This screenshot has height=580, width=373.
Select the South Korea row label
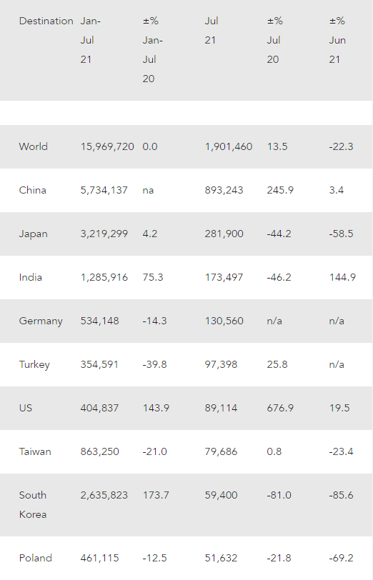click(x=33, y=505)
